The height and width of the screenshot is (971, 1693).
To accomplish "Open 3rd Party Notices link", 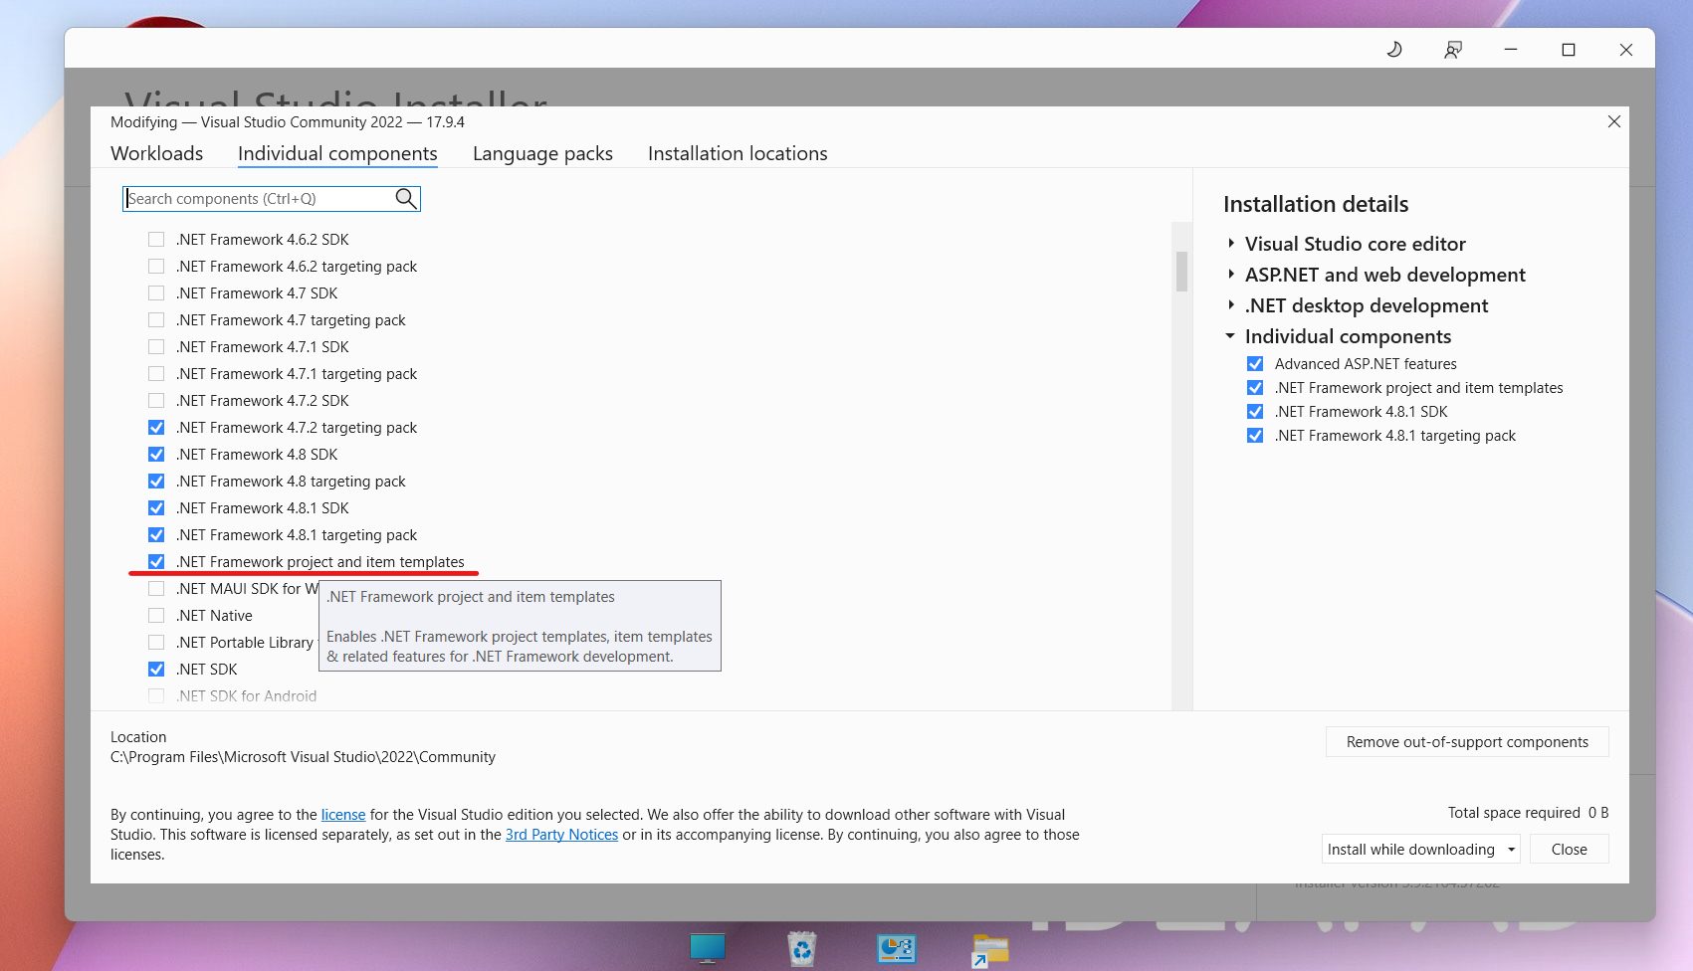I will pos(561,835).
